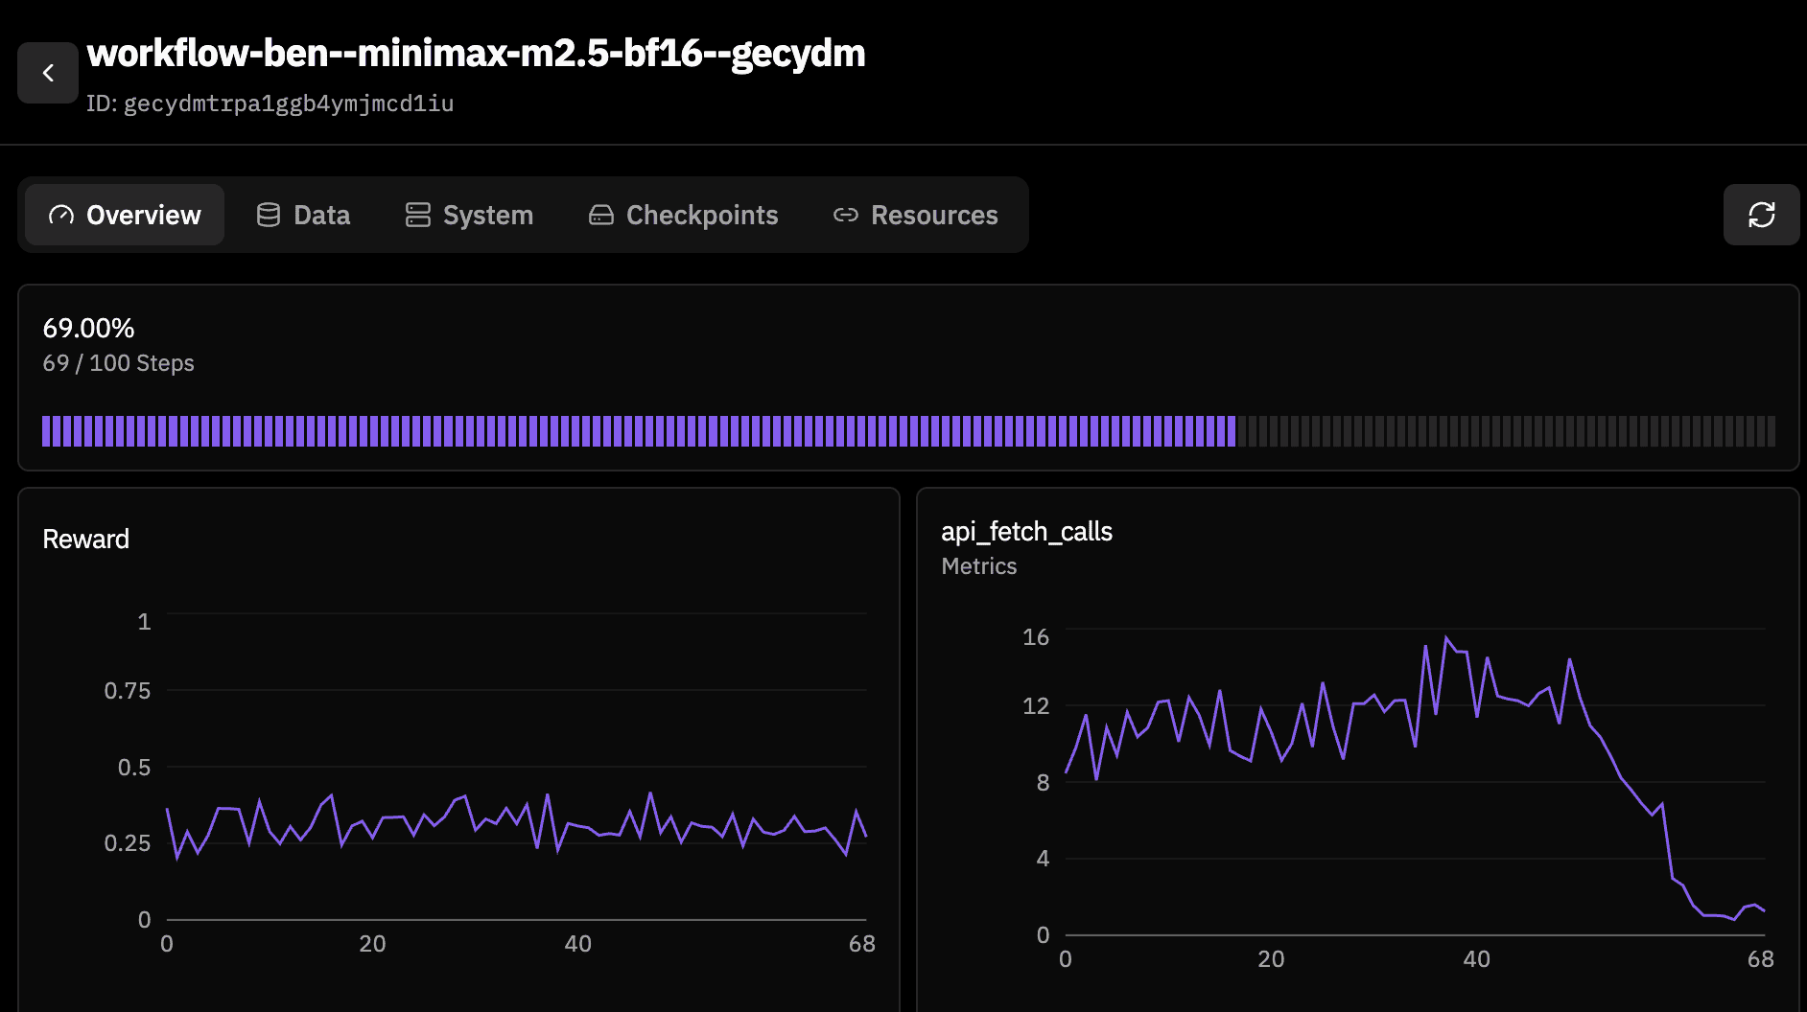
Task: Select the System tab
Action: [x=468, y=215]
